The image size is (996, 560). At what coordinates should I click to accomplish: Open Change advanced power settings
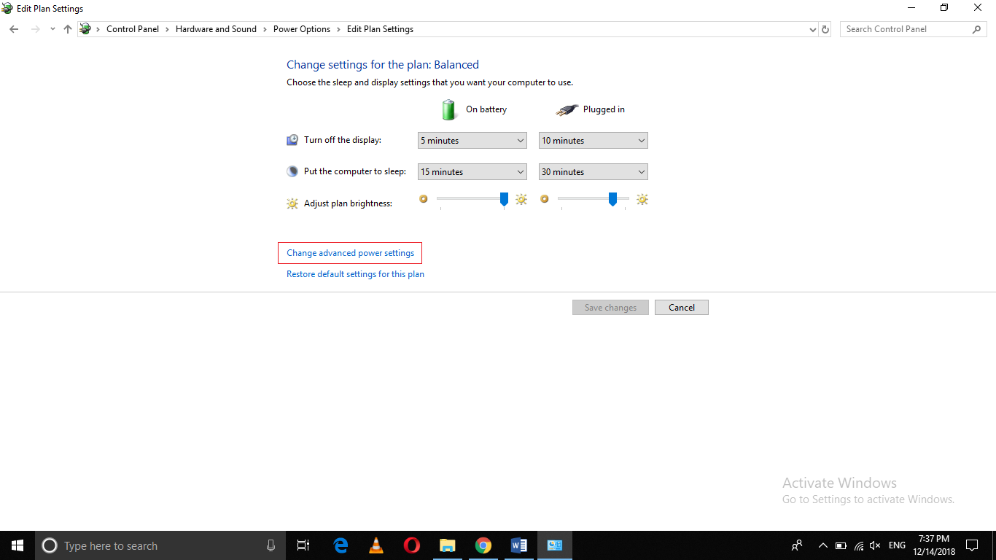coord(350,252)
